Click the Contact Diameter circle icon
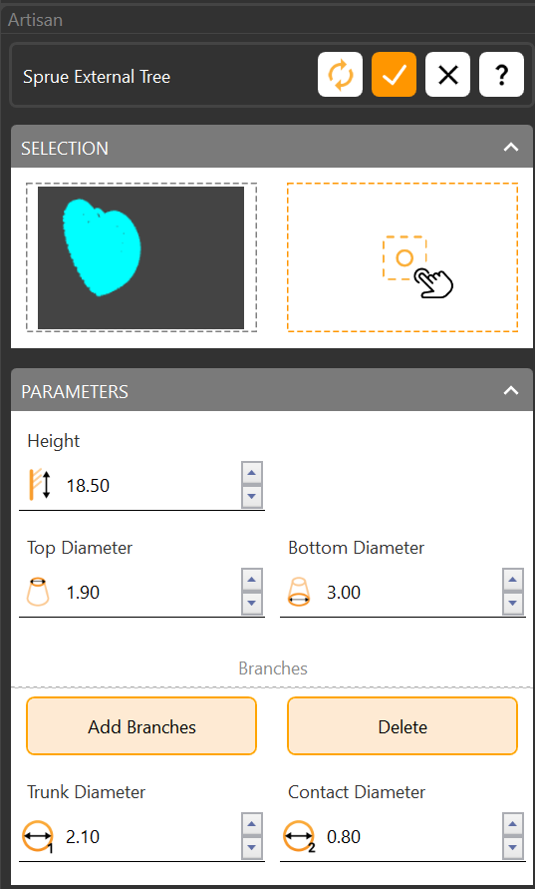The height and width of the screenshot is (889, 535). click(299, 837)
